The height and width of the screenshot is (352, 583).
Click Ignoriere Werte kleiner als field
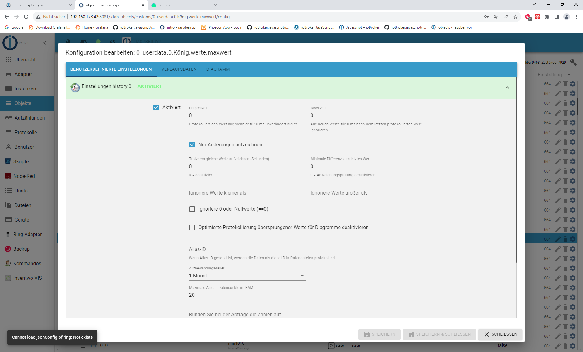click(x=247, y=193)
